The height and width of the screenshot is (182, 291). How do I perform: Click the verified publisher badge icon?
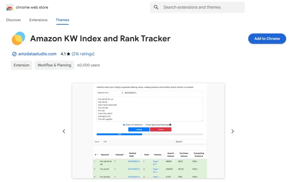pos(14,54)
